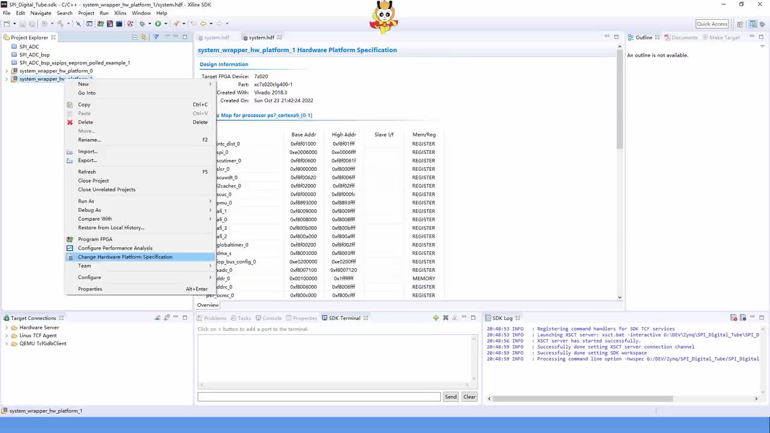Viewport: 770px width, 433px height.
Task: Switch to the Console tab
Action: click(x=268, y=318)
